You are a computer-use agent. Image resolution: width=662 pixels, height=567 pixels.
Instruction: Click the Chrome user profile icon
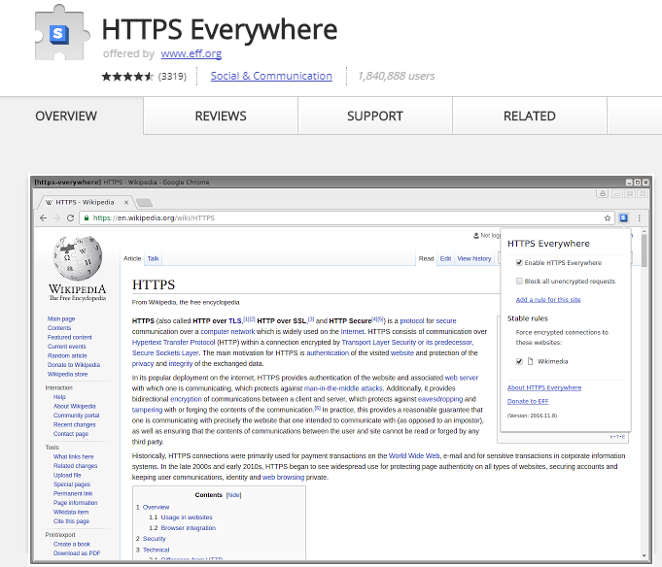click(602, 193)
